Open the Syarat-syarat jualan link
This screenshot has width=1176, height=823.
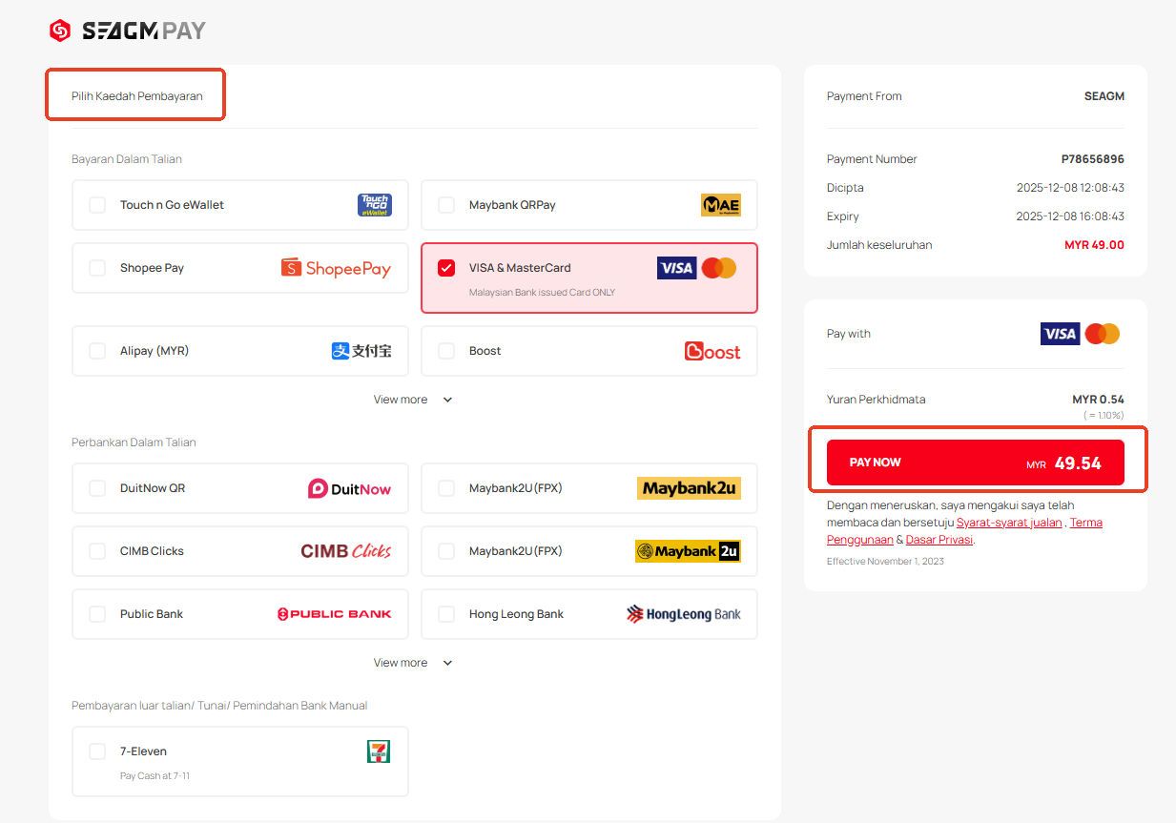click(x=1008, y=523)
